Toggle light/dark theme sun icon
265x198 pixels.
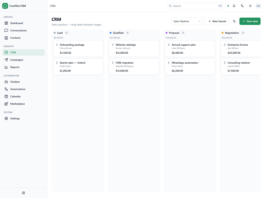pyautogui.click(x=250, y=6)
